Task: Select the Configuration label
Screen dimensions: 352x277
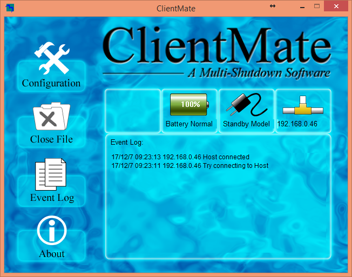Action: pyautogui.click(x=51, y=83)
